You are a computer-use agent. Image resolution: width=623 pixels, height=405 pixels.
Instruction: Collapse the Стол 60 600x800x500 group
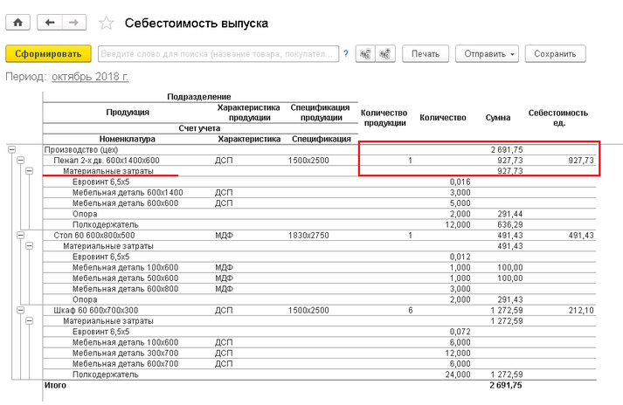20,235
